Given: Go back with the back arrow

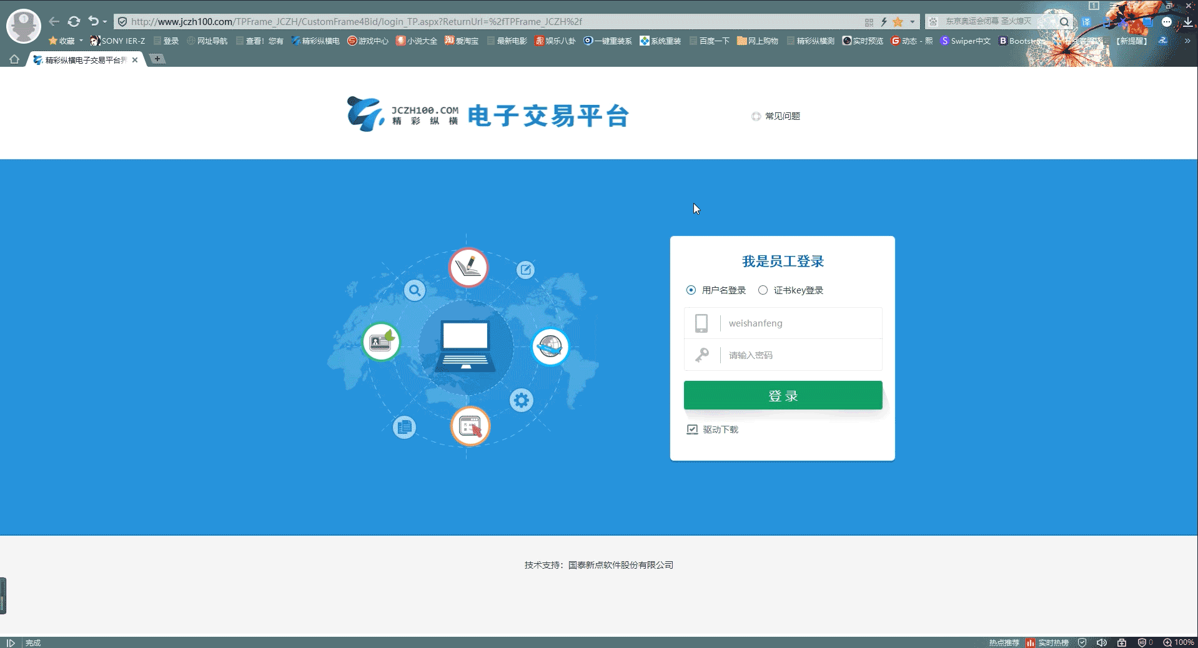Looking at the screenshot, I should (x=54, y=21).
